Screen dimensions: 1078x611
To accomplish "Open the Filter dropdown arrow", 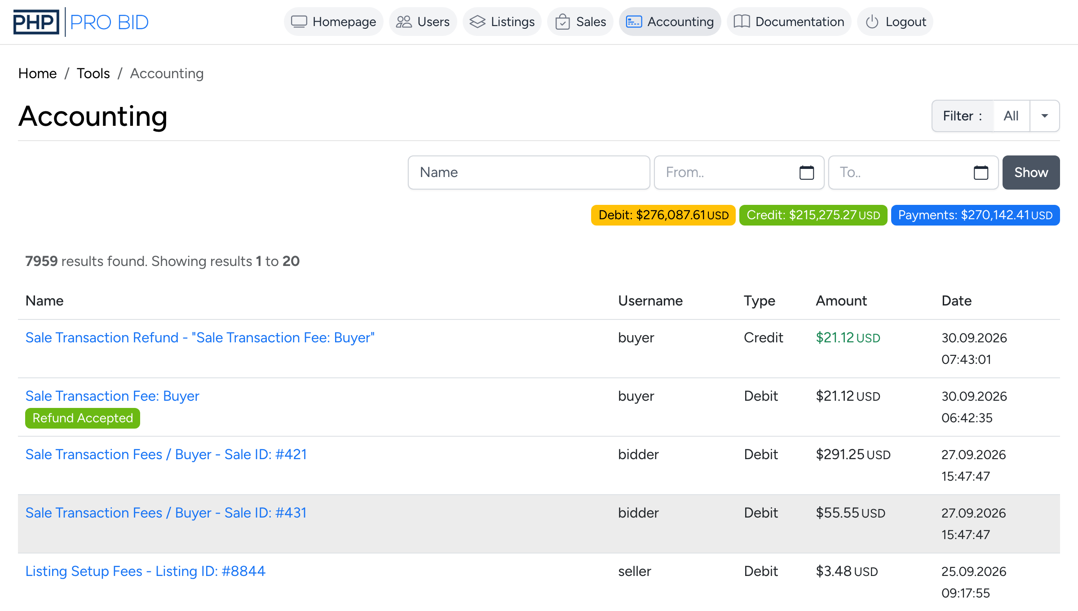I will pyautogui.click(x=1045, y=116).
